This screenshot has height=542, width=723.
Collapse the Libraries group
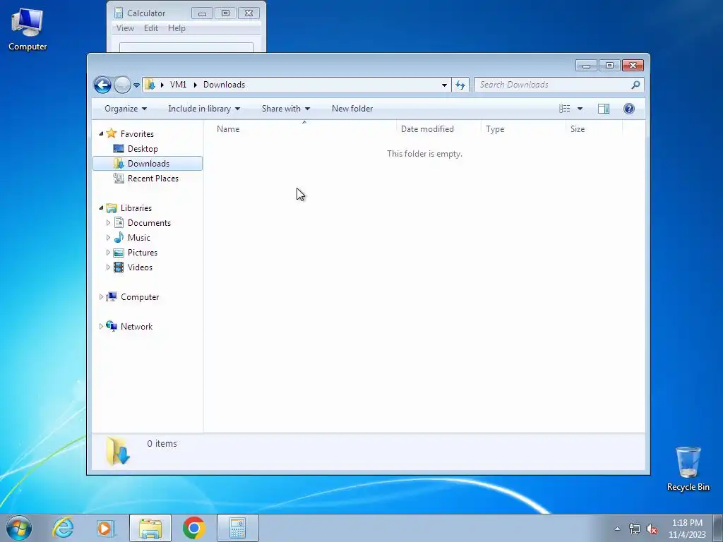click(101, 208)
